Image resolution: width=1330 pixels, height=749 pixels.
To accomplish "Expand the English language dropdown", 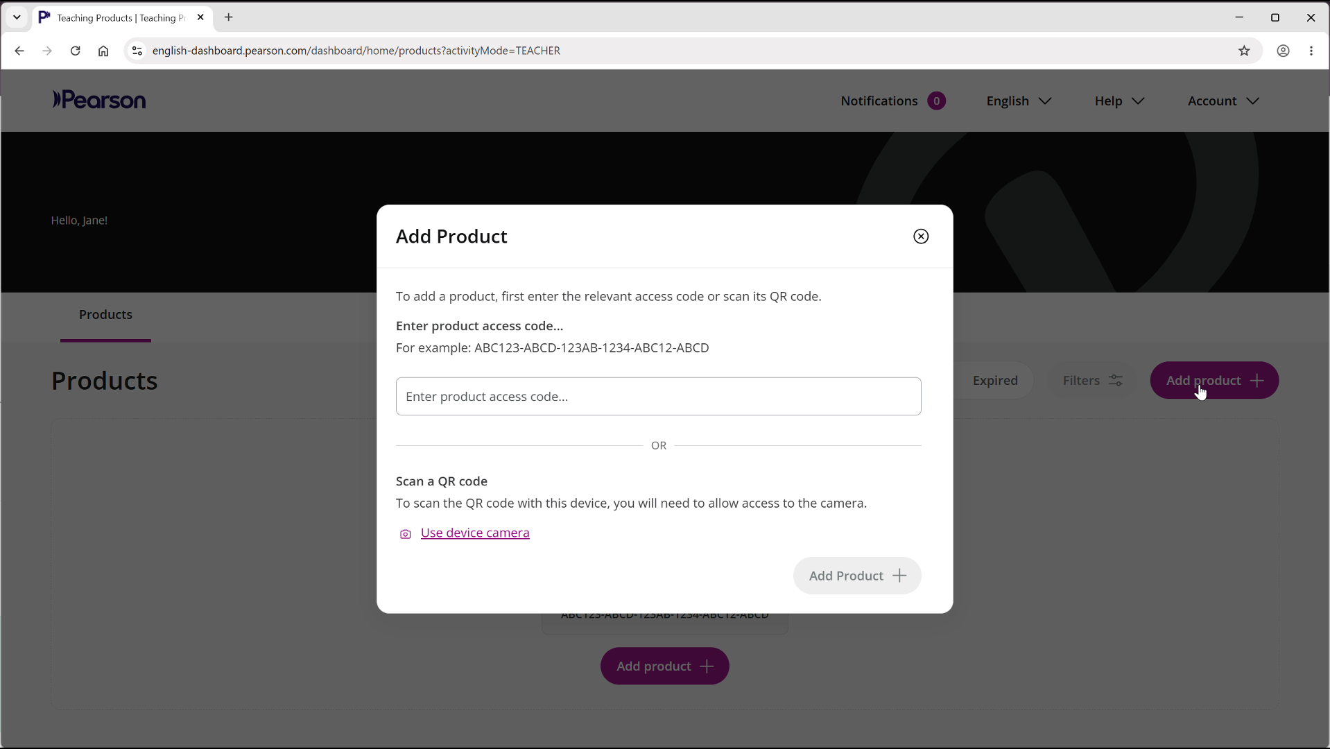I will [x=1019, y=101].
